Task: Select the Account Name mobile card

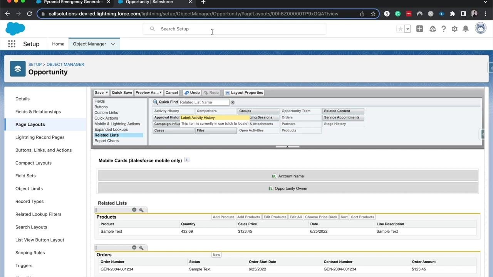Action: click(288, 176)
